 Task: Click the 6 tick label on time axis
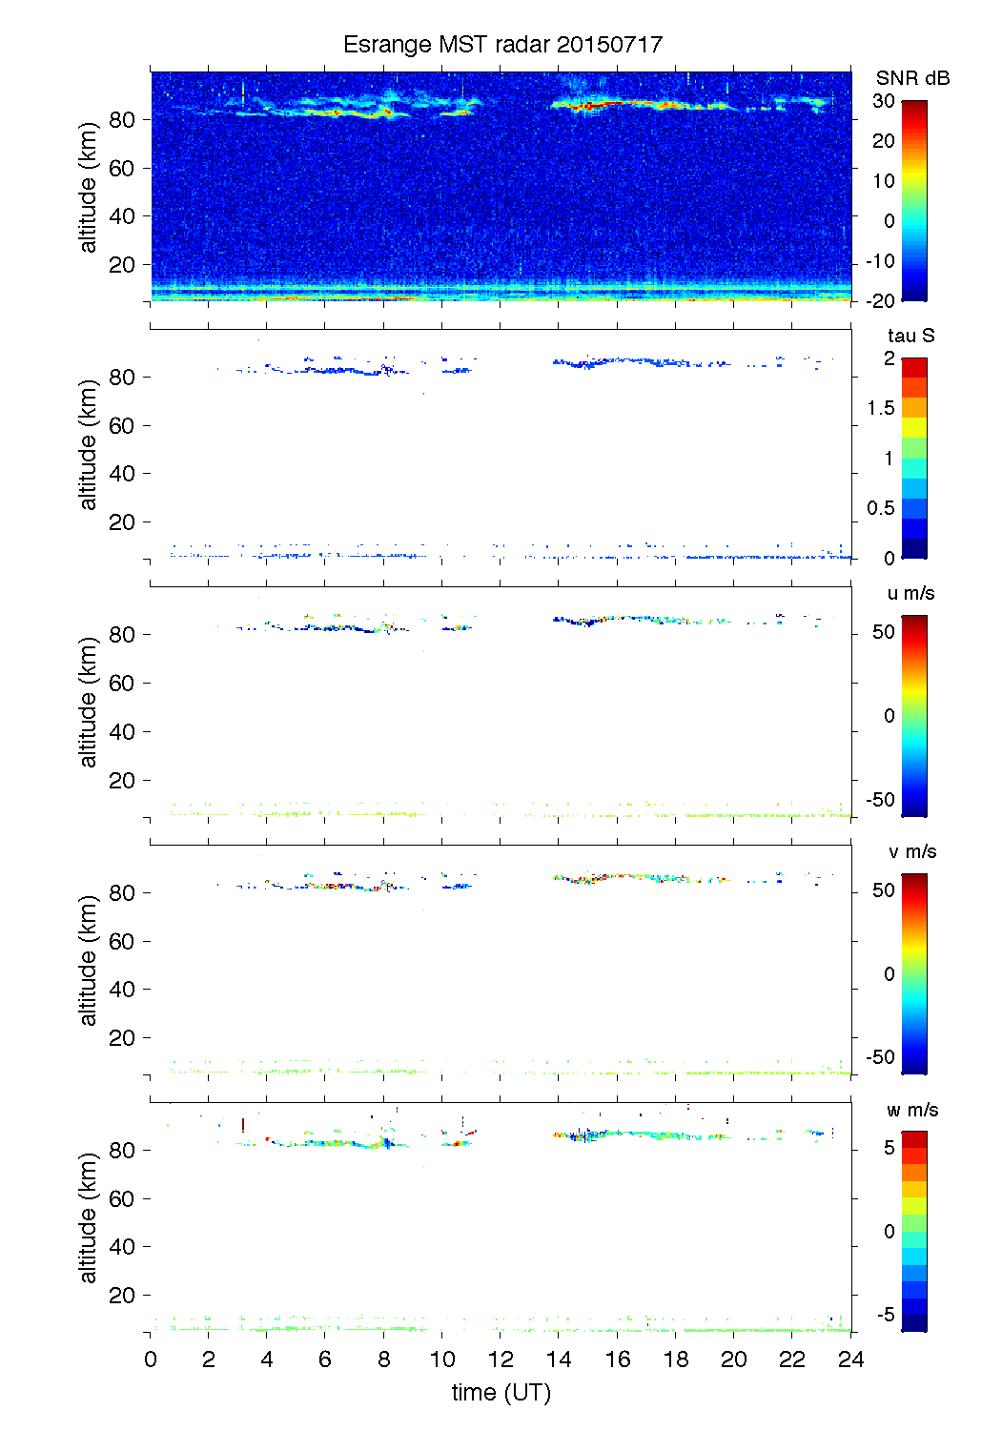point(325,1359)
